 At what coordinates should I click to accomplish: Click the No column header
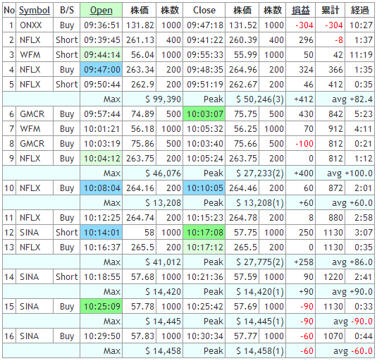[9, 11]
